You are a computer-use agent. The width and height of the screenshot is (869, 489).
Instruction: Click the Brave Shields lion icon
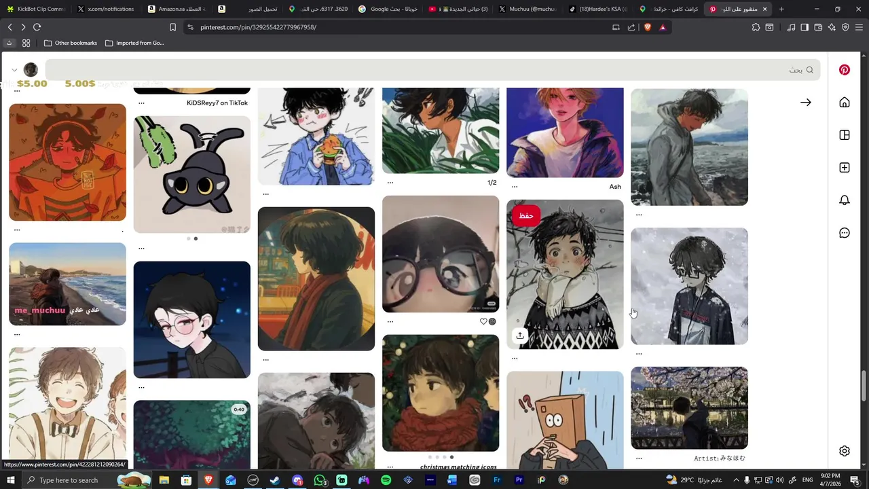click(x=648, y=27)
